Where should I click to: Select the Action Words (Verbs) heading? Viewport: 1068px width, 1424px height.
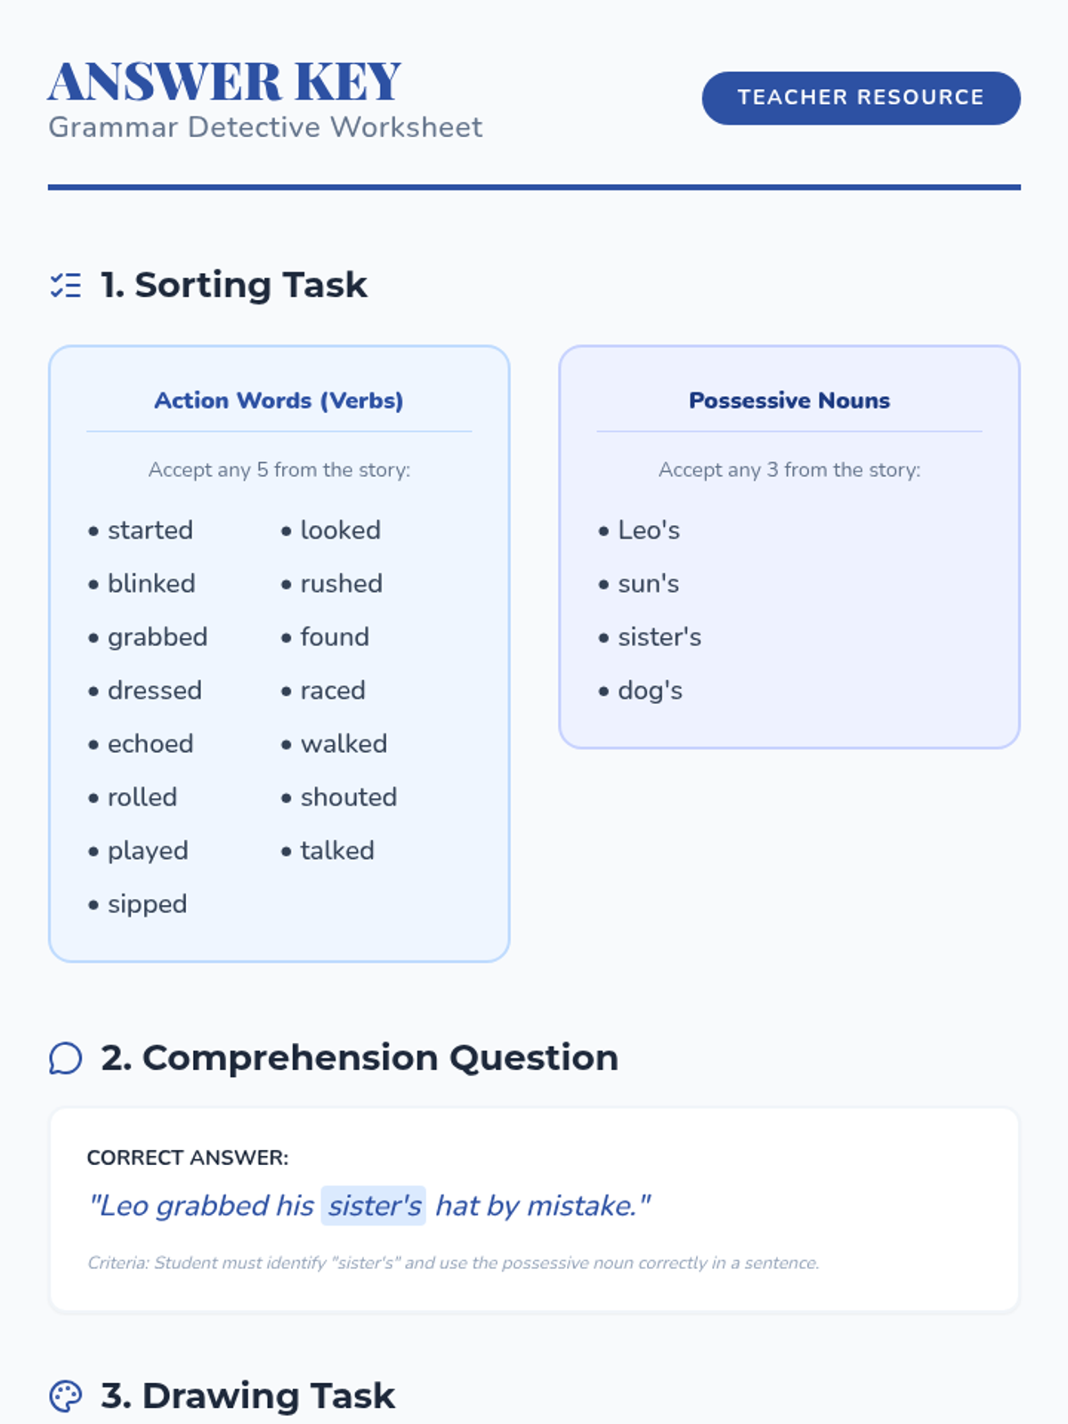pyautogui.click(x=279, y=400)
